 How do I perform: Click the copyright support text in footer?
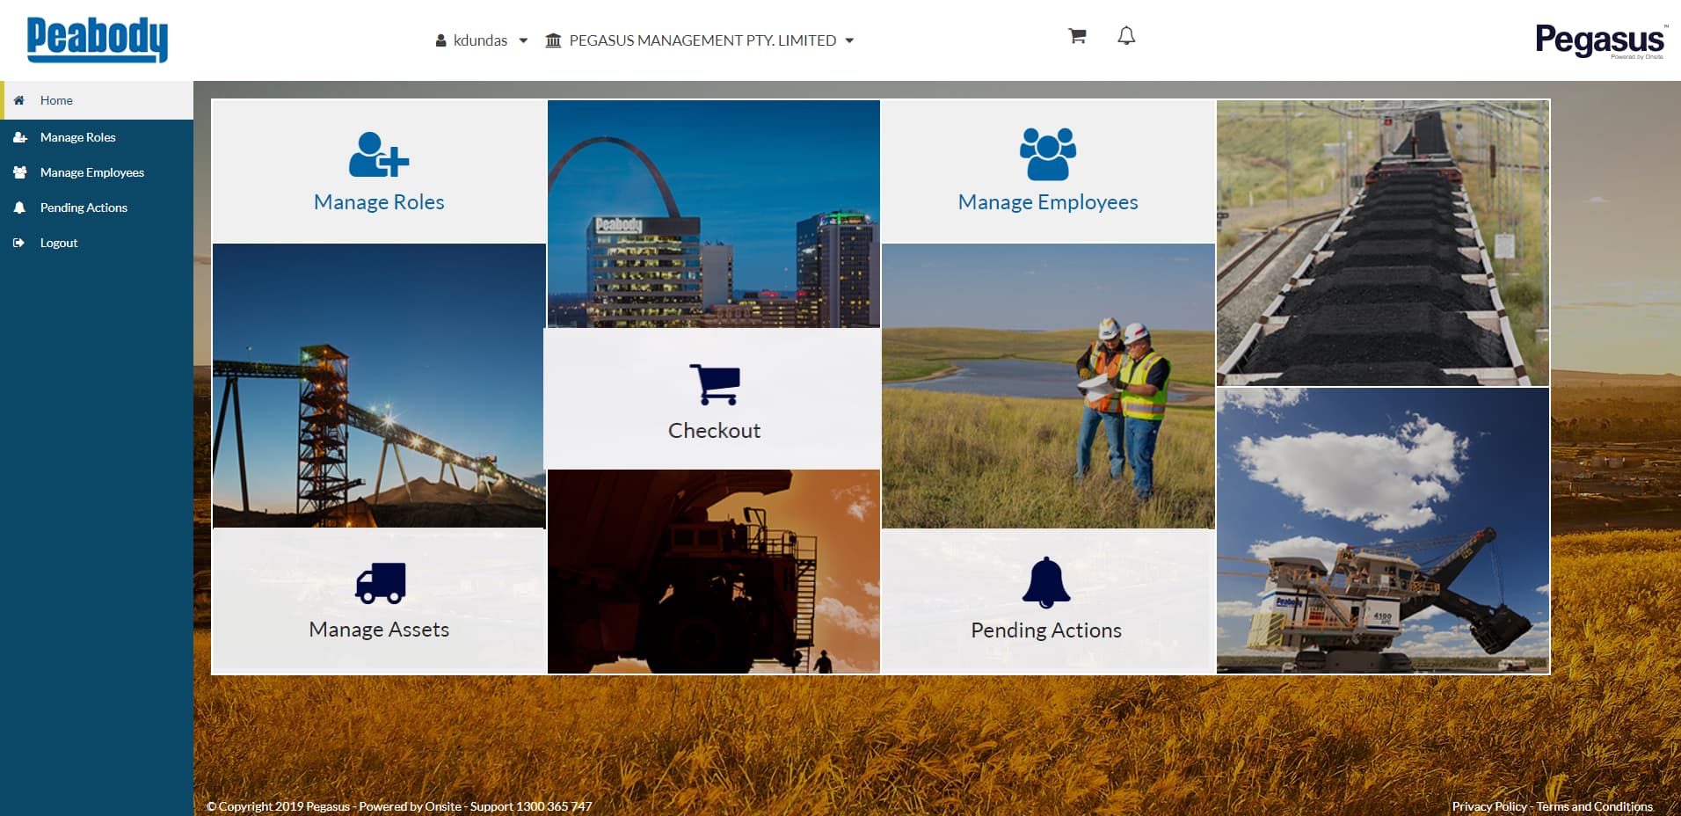[399, 806]
